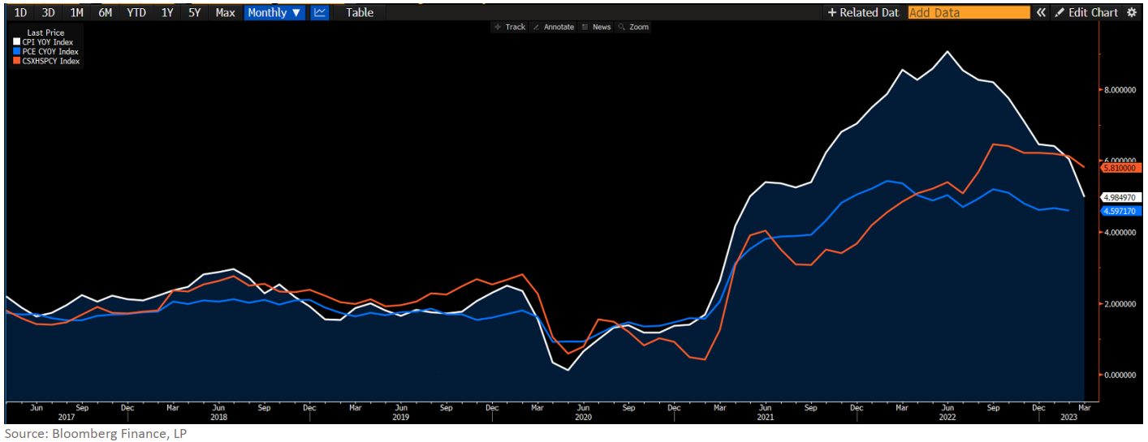
Task: Open the Monthly periodicity dropdown
Action: [x=274, y=12]
